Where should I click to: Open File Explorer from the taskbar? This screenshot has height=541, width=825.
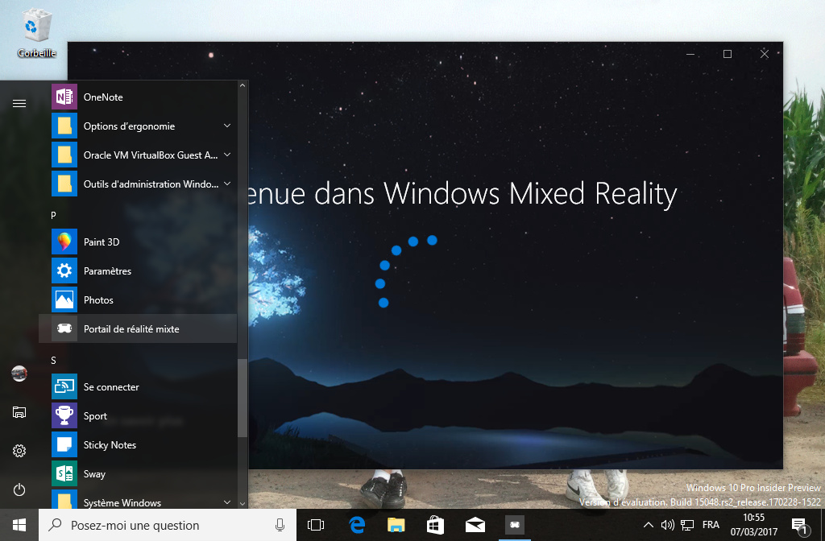(396, 525)
